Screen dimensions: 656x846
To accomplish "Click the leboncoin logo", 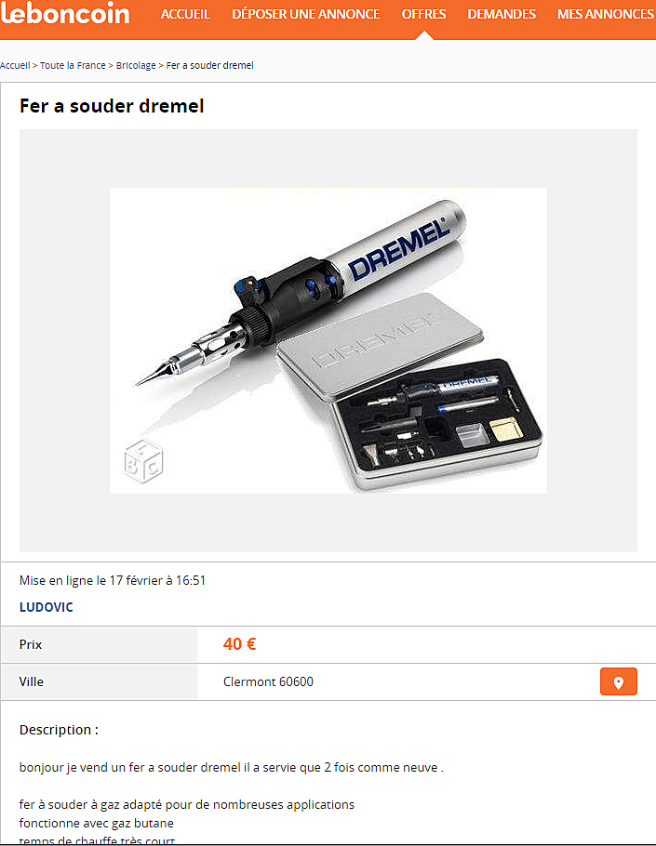I will pos(65,14).
